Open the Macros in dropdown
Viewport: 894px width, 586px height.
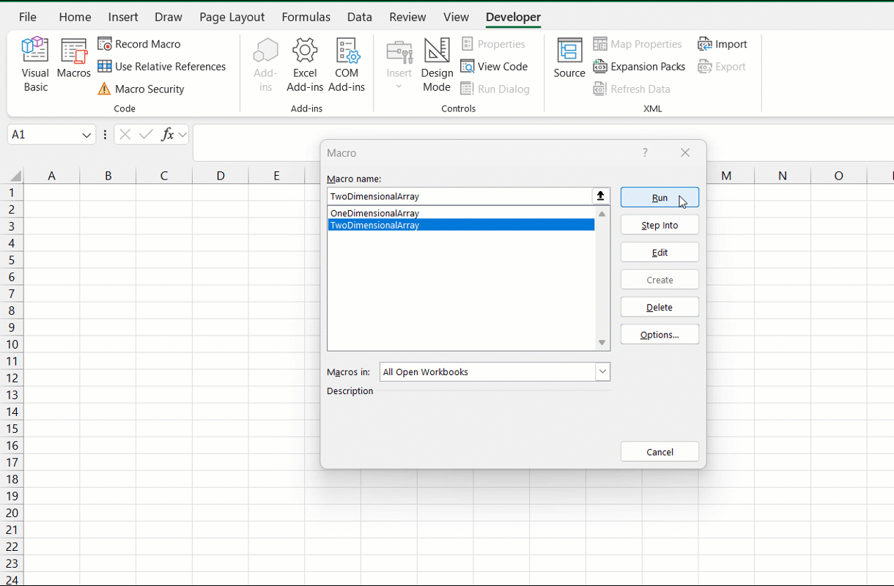point(602,371)
